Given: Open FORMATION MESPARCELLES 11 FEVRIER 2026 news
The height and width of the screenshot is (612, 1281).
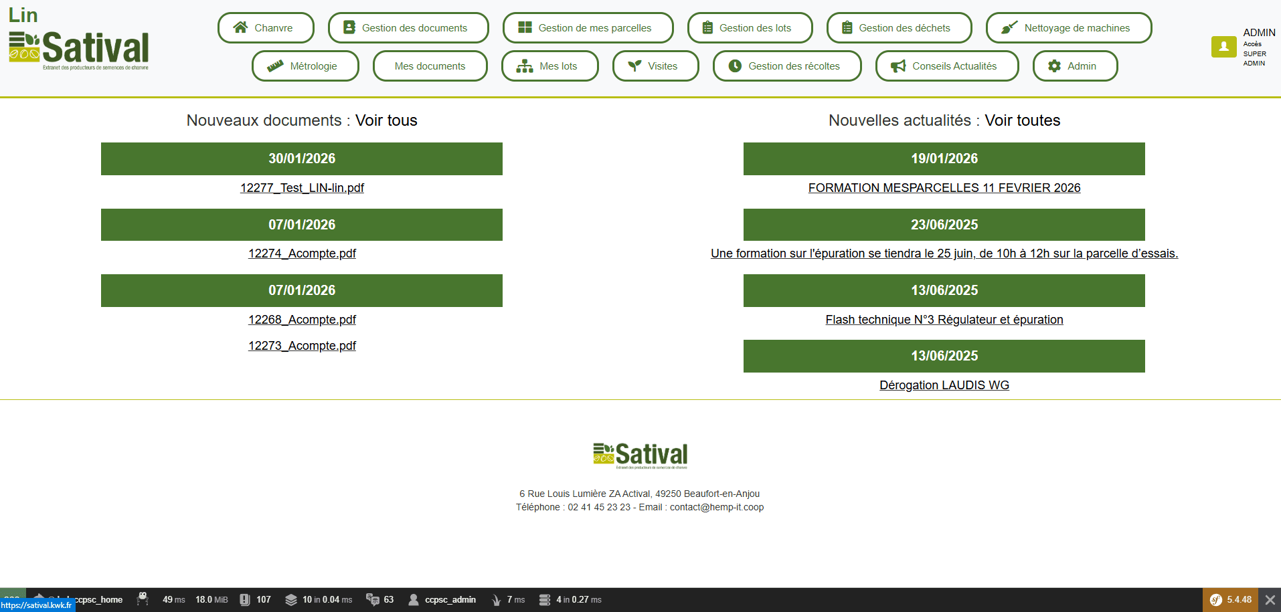Looking at the screenshot, I should click(x=944, y=188).
